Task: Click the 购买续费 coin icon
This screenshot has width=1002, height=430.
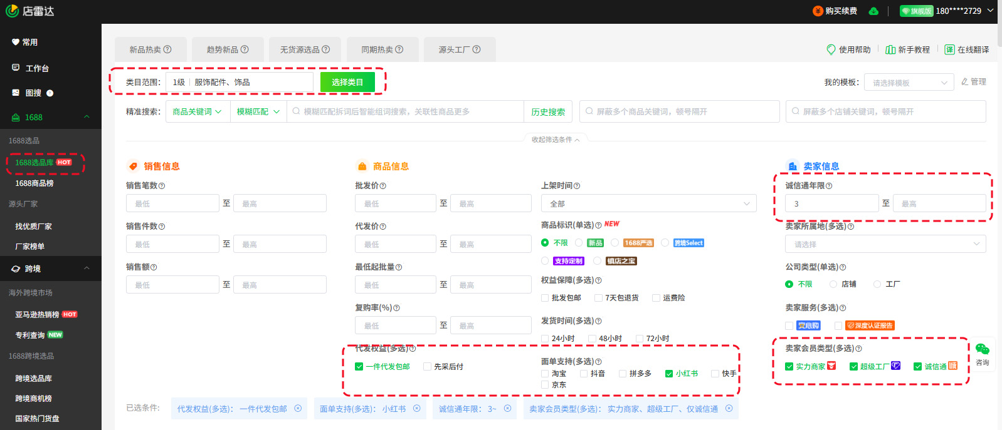Action: (818, 11)
